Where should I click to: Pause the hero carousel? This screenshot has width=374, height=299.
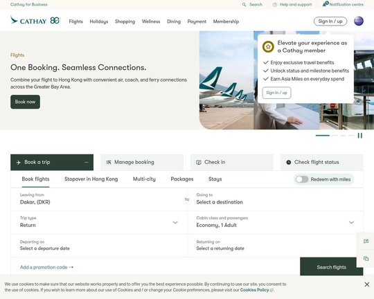(x=360, y=136)
